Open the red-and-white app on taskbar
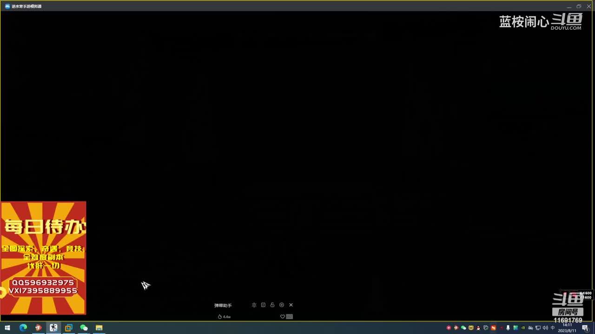The height and width of the screenshot is (334, 595). click(38, 328)
